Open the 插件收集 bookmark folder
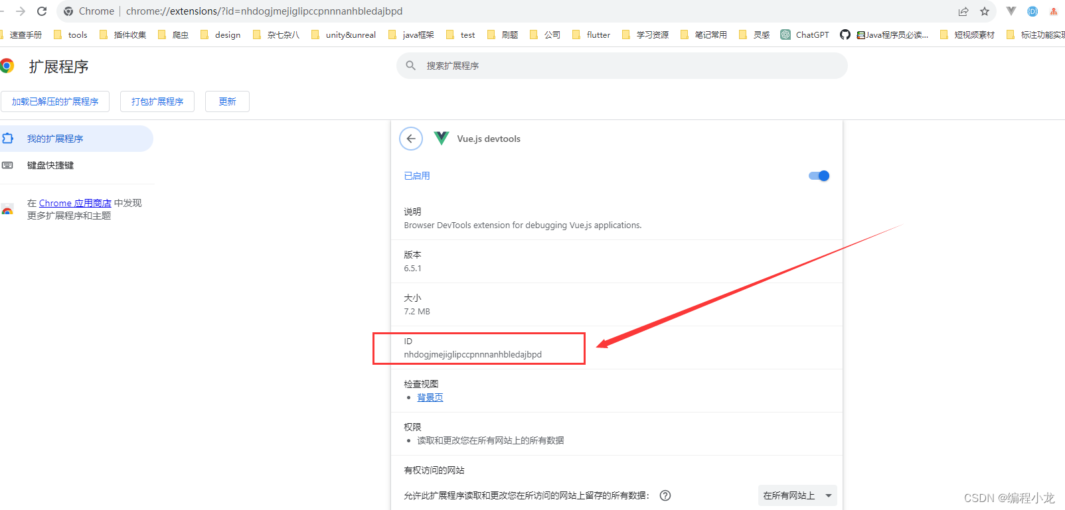1065x510 pixels. point(123,34)
